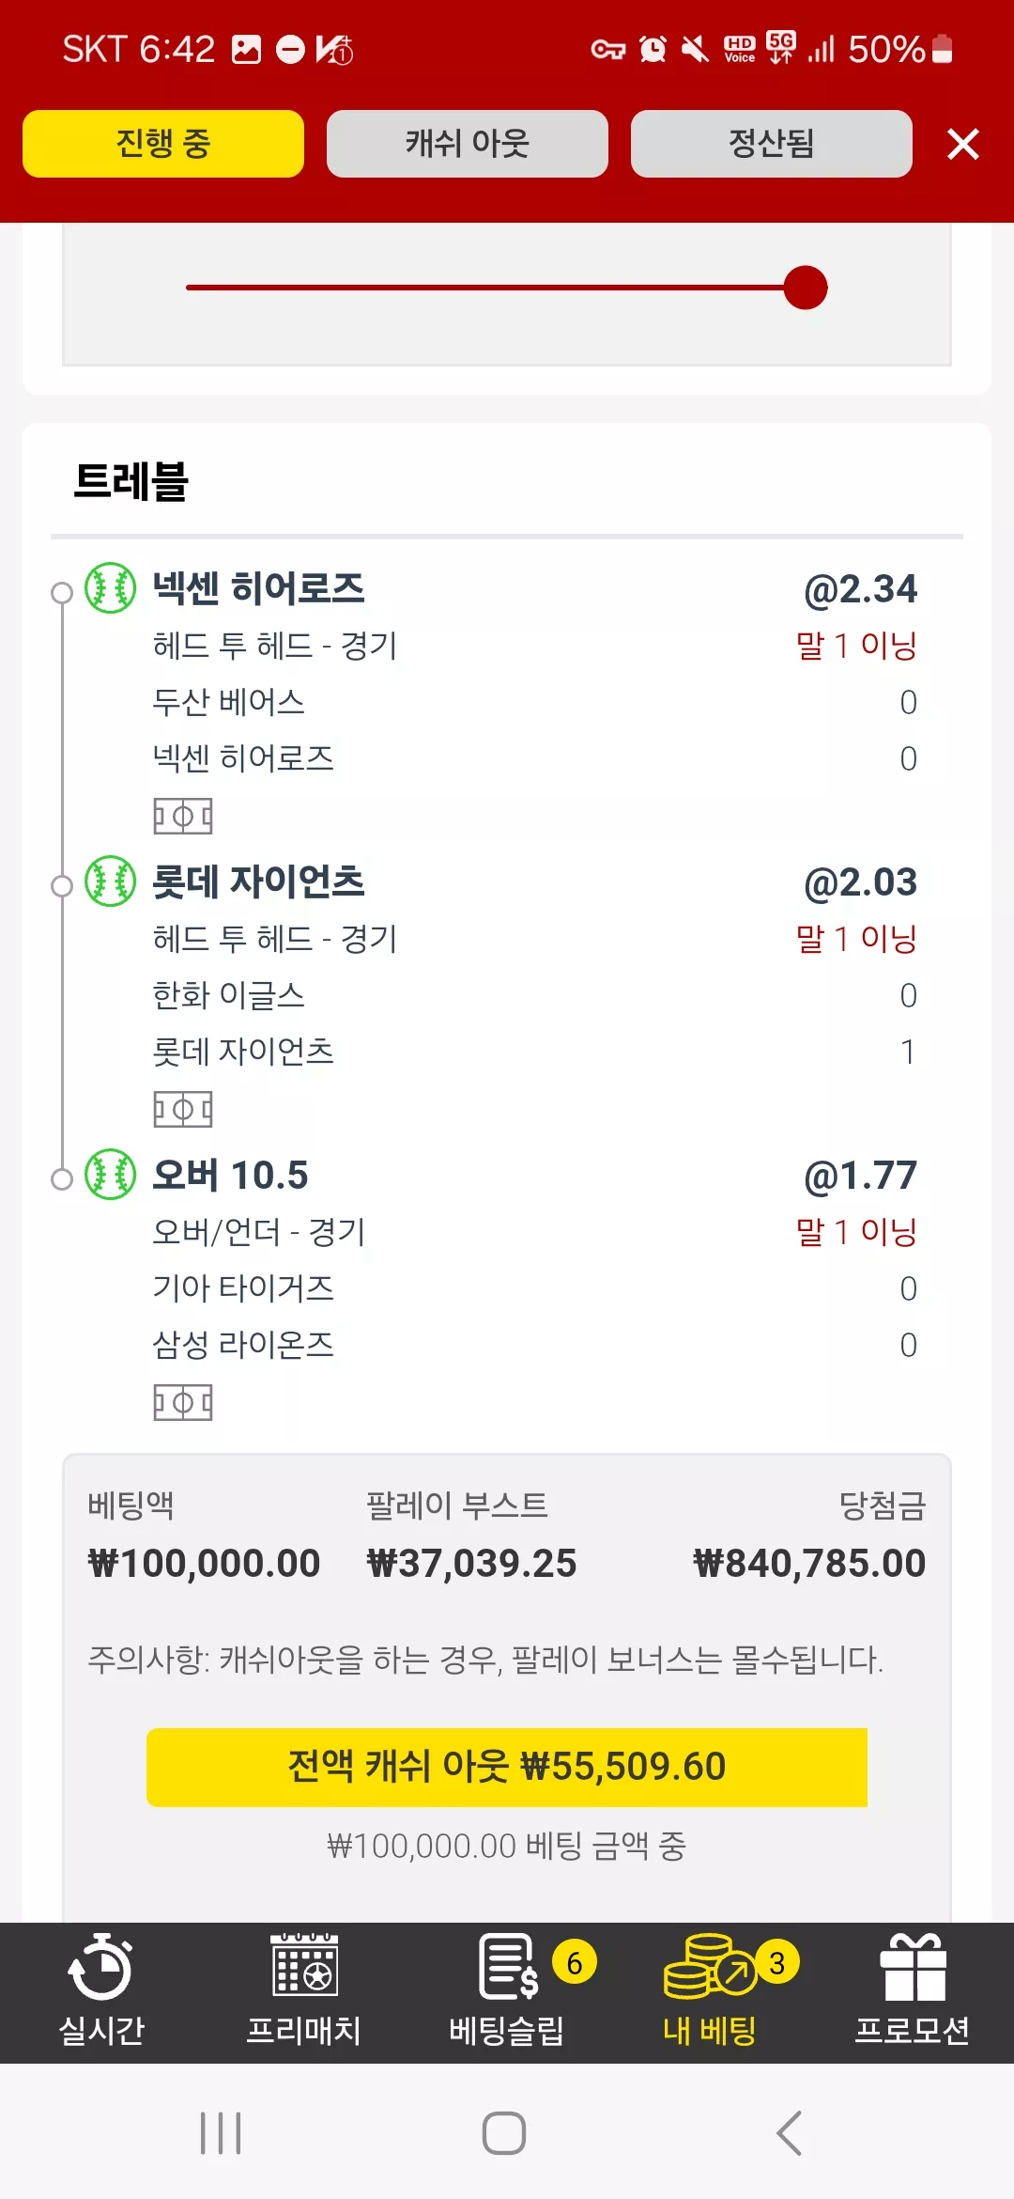
Task: Tap match tracker icon under 삼성 라이온즈
Action: [183, 1402]
